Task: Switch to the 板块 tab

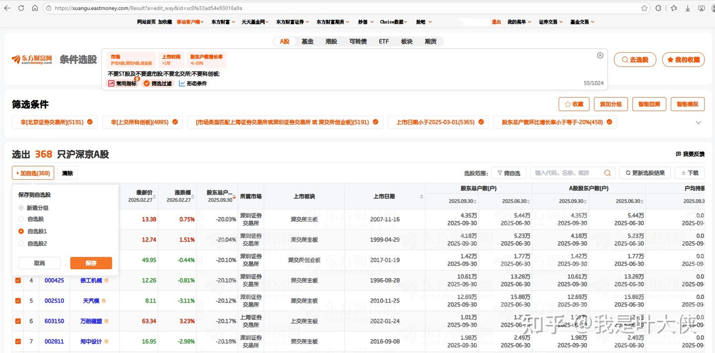Action: (407, 41)
